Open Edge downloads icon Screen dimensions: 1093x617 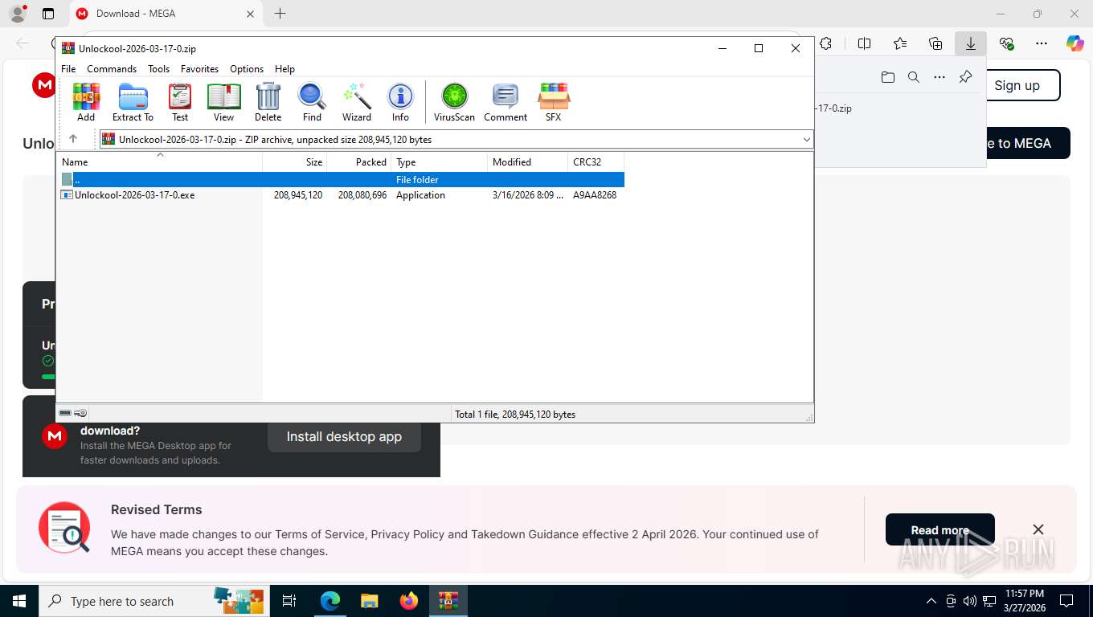pos(971,43)
